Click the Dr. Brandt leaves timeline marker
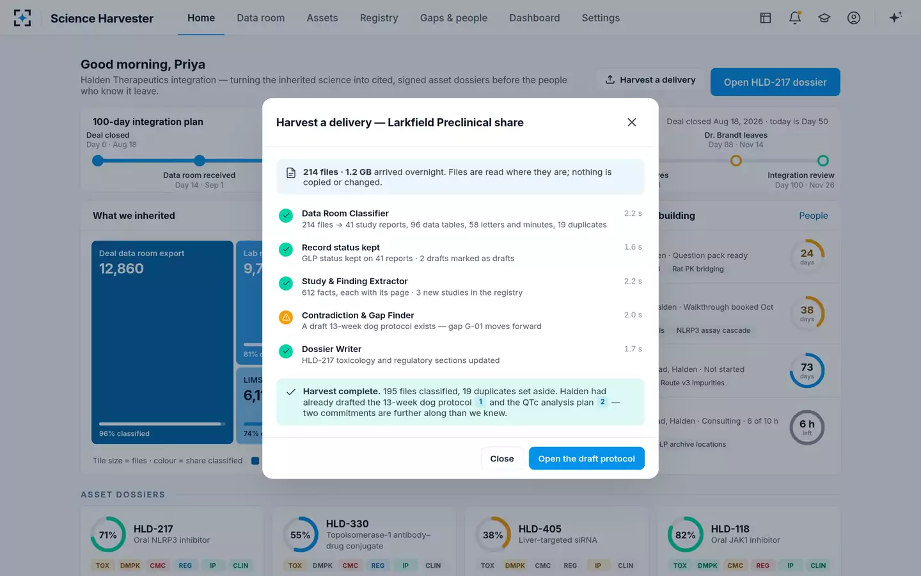This screenshot has width=921, height=576. (736, 161)
